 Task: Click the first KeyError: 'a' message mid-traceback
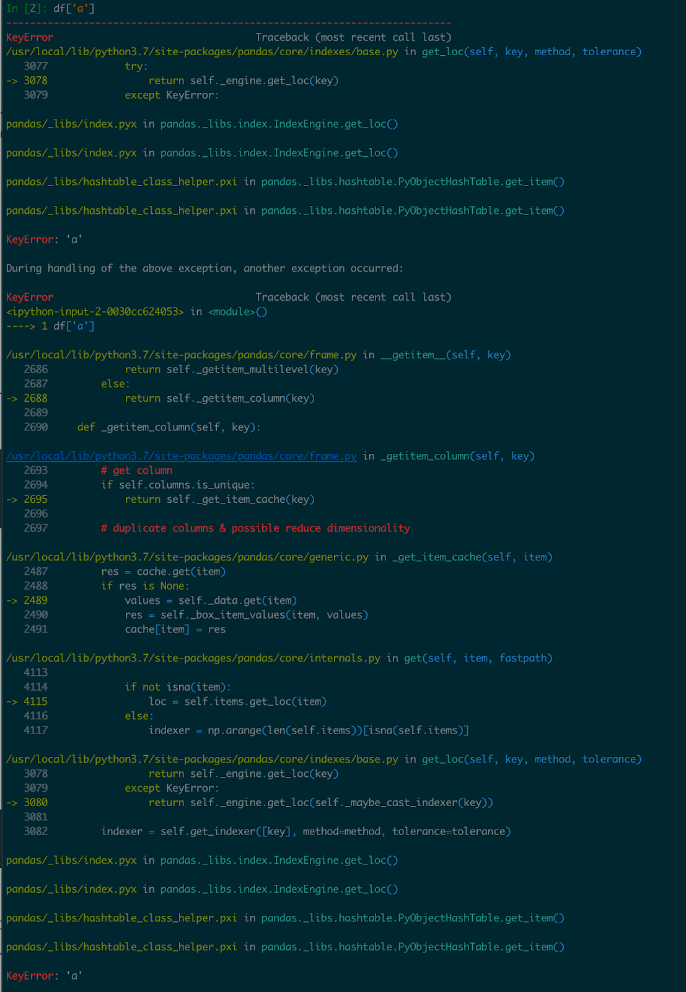pos(44,239)
